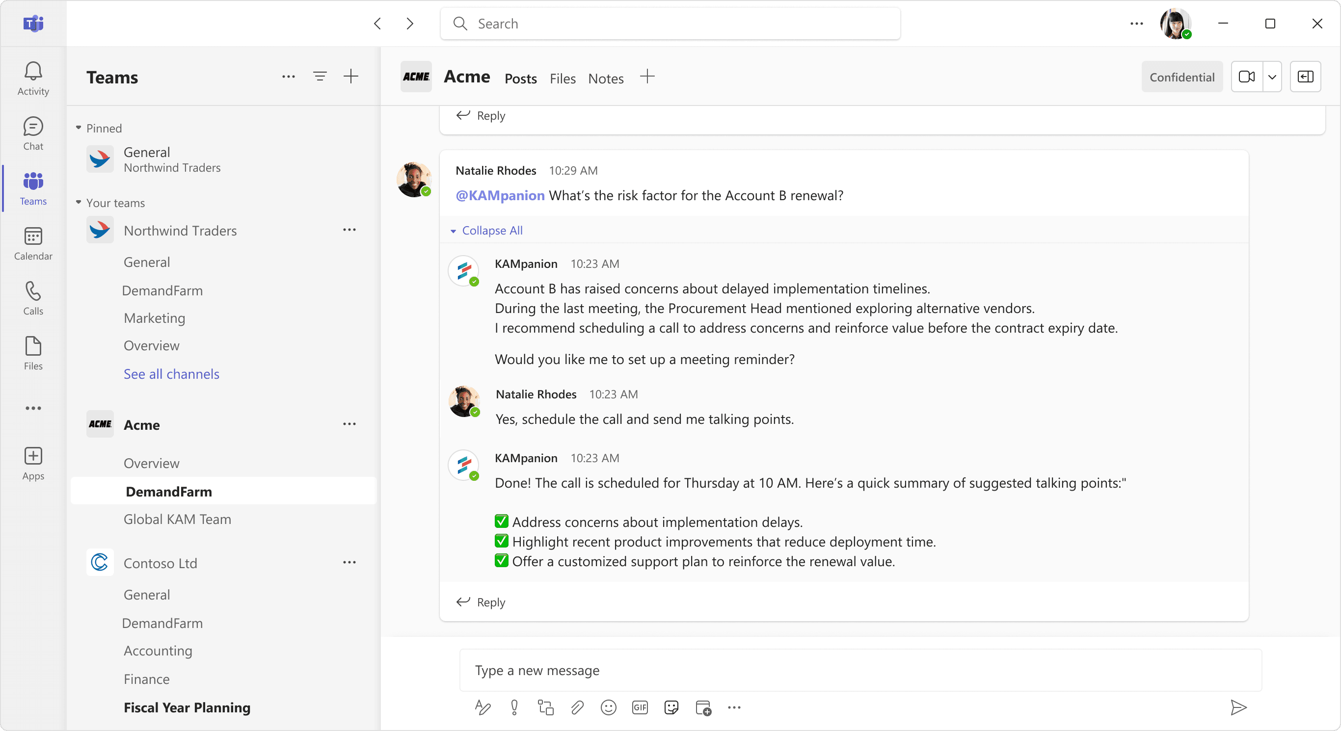Select the Global KAM Team channel
This screenshot has height=731, width=1341.
click(x=177, y=519)
